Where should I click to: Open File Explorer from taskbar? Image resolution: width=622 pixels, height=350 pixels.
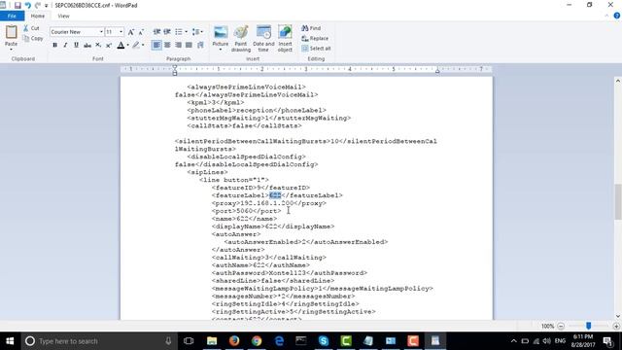coord(212,341)
